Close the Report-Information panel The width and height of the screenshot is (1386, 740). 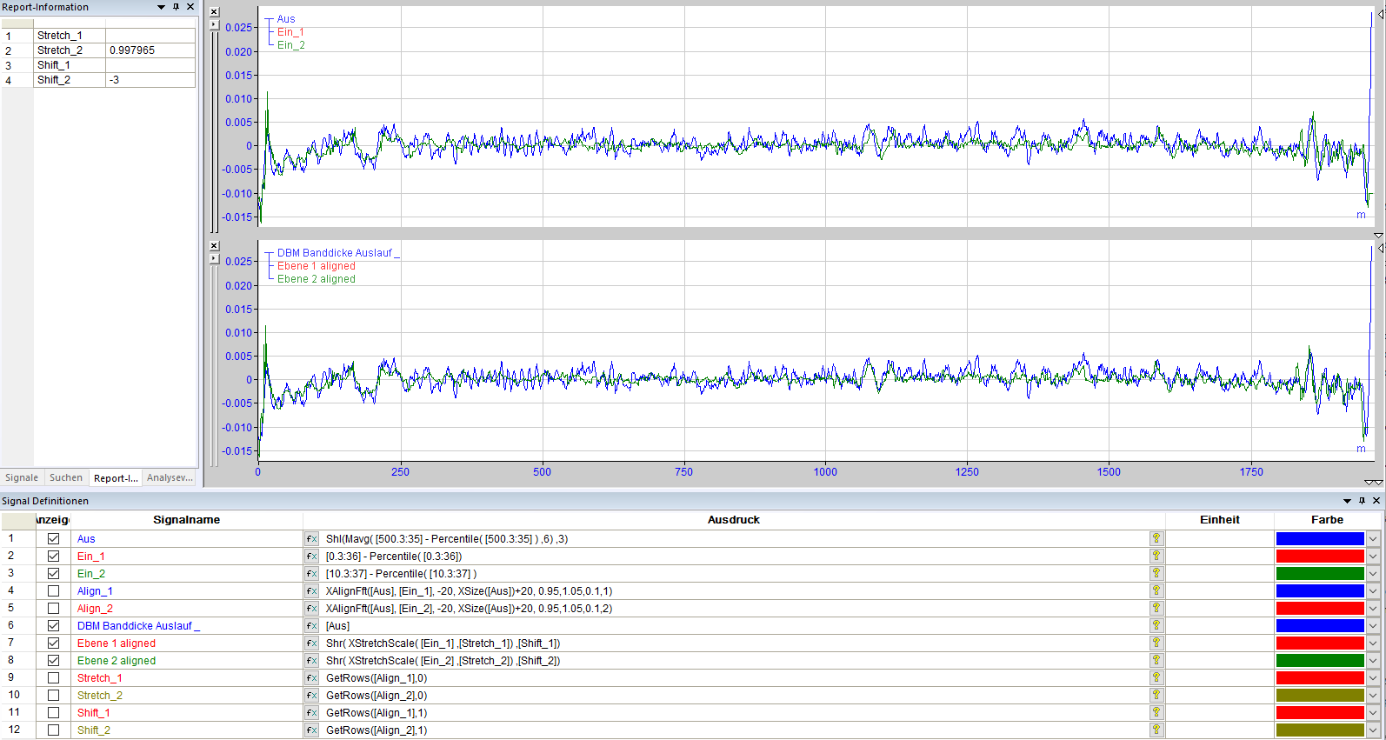click(190, 7)
